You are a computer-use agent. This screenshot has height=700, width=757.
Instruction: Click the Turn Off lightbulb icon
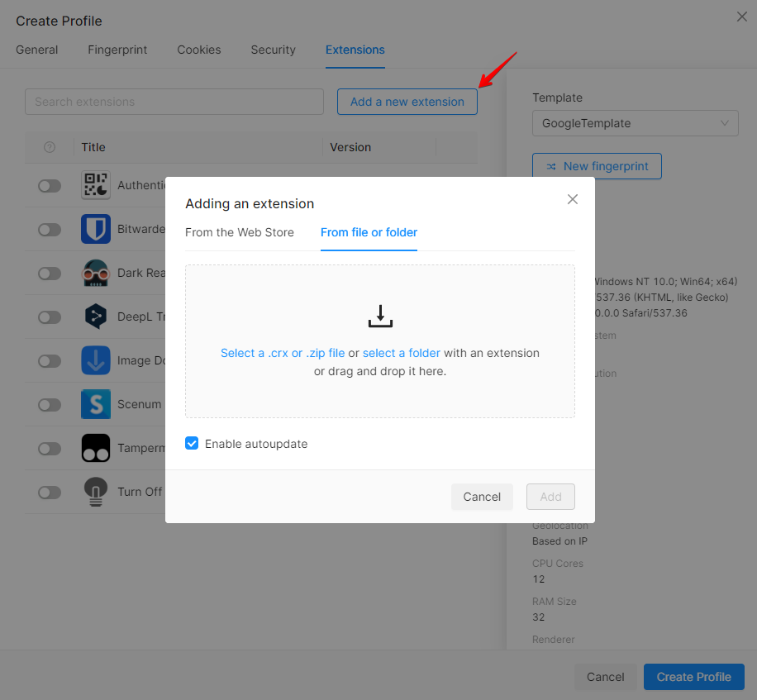coord(96,492)
